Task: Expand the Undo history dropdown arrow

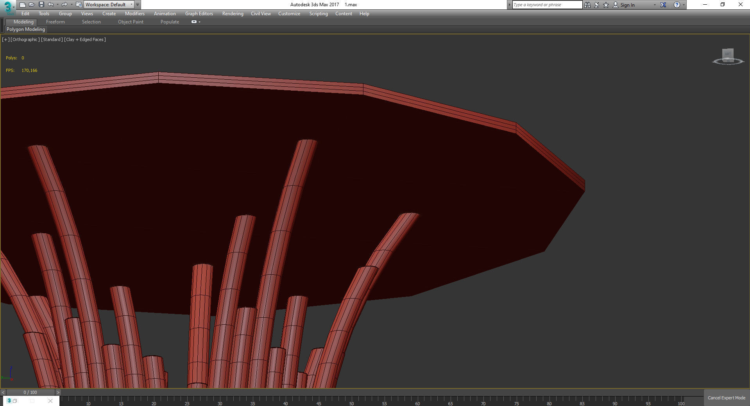Action: coord(57,5)
